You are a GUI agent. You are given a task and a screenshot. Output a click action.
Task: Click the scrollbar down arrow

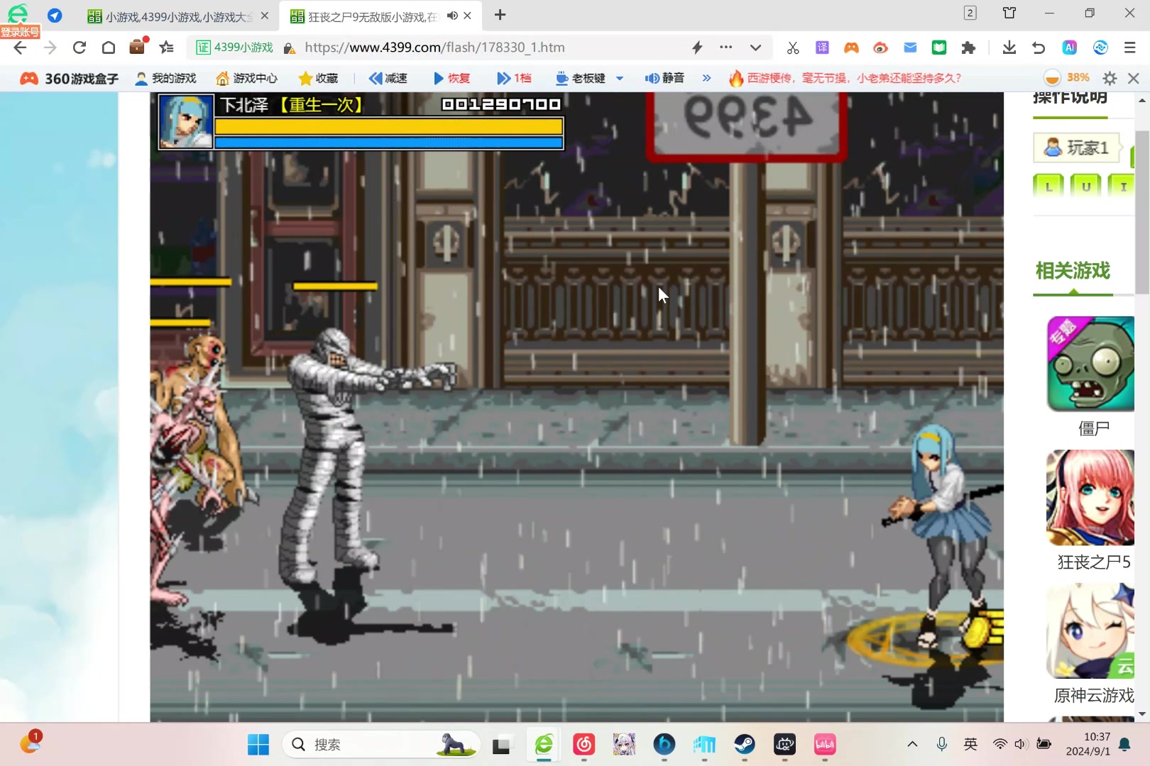coord(1141,714)
